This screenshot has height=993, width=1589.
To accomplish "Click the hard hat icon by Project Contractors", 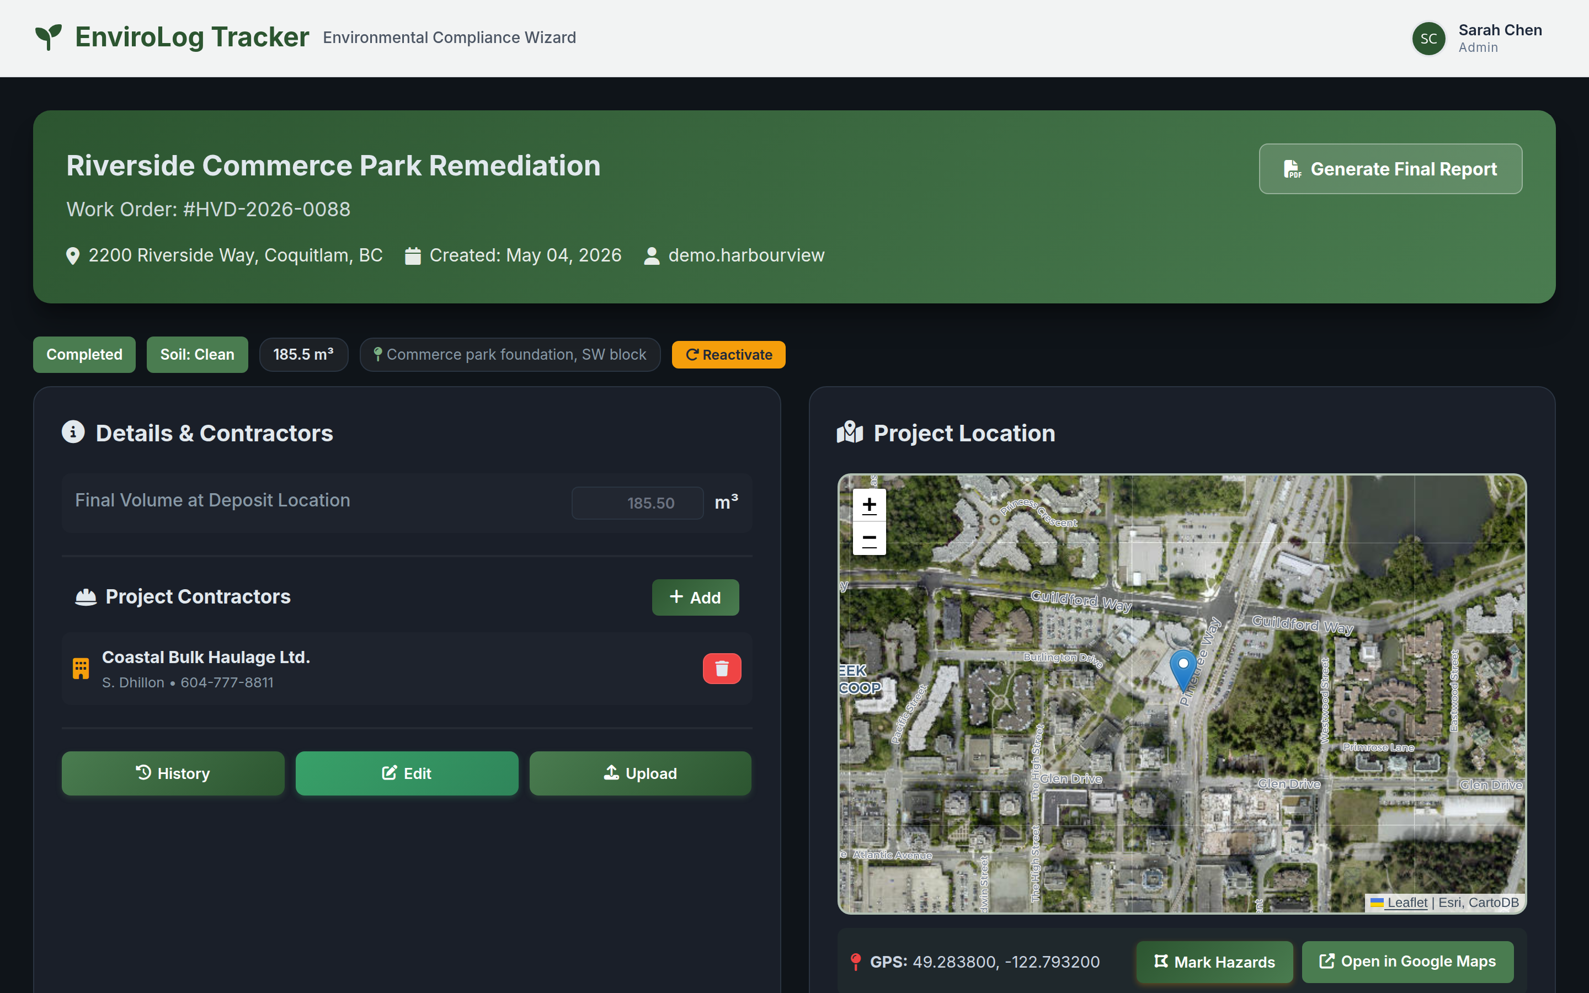I will (86, 596).
